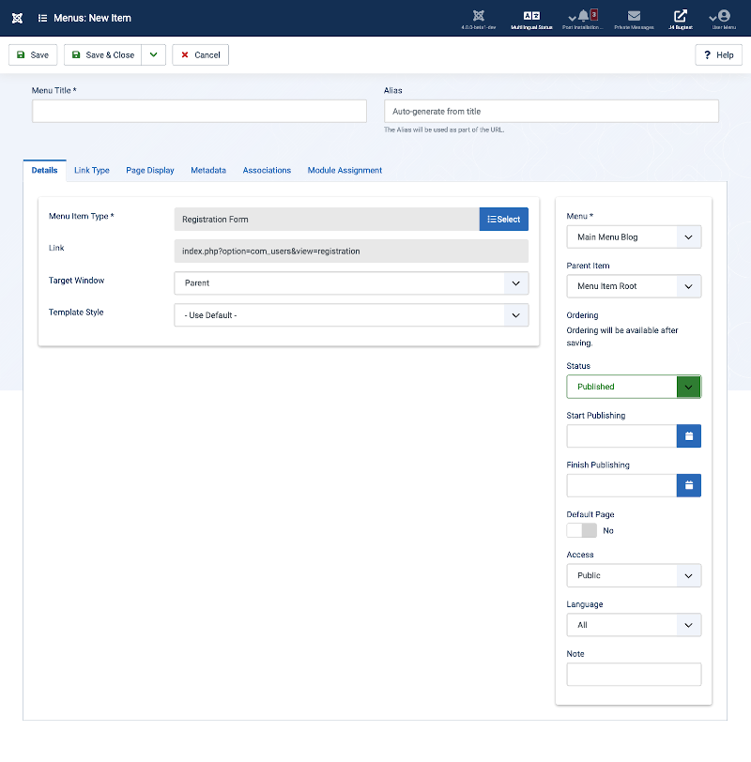
Task: Click the Cancel button
Action: point(200,55)
